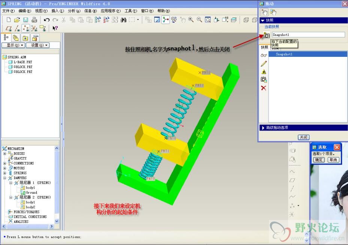348x245 pixels.
Task: Expand the MOTORS node
Action: click(x=4, y=168)
